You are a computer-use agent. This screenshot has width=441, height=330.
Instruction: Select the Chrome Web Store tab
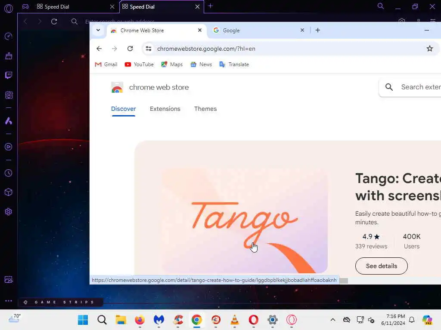pos(156,31)
